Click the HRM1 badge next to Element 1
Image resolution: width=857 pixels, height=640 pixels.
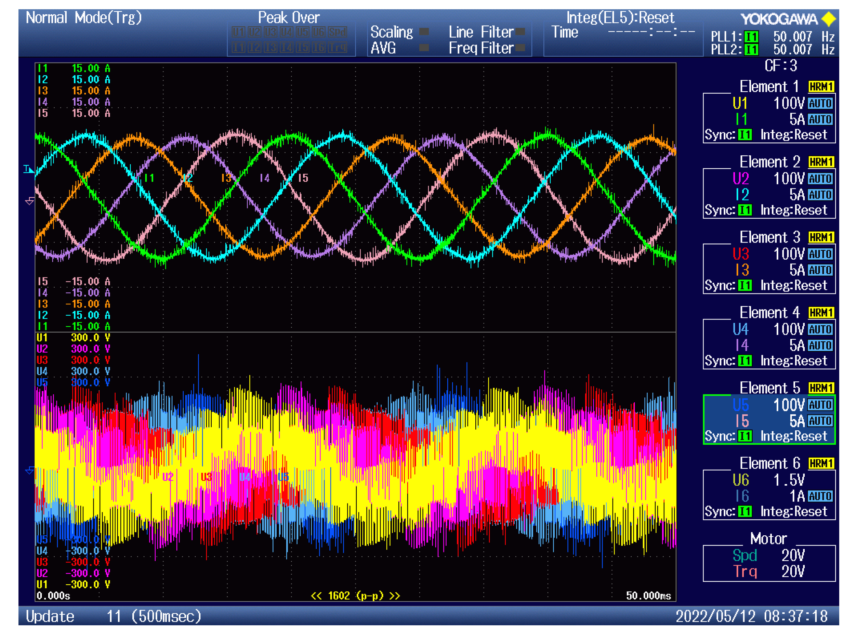821,87
